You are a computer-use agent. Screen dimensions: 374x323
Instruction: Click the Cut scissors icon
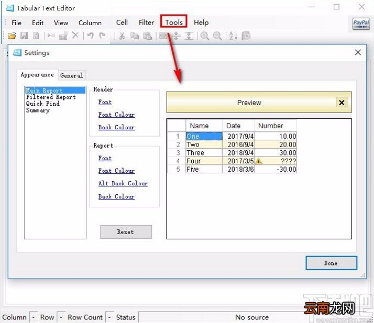click(122, 36)
